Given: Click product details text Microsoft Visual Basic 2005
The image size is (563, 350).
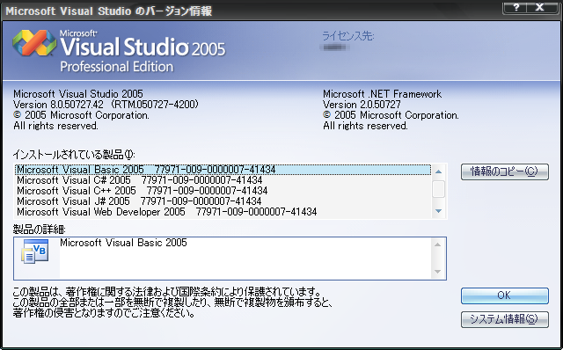Looking at the screenshot, I should (123, 243).
